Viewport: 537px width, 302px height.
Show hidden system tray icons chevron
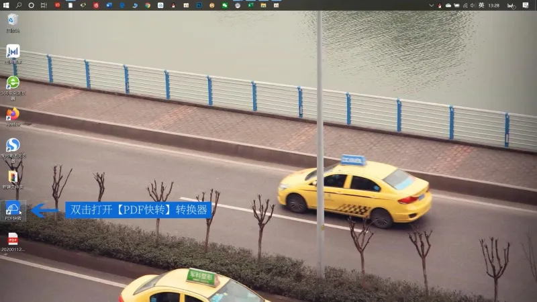coord(431,5)
